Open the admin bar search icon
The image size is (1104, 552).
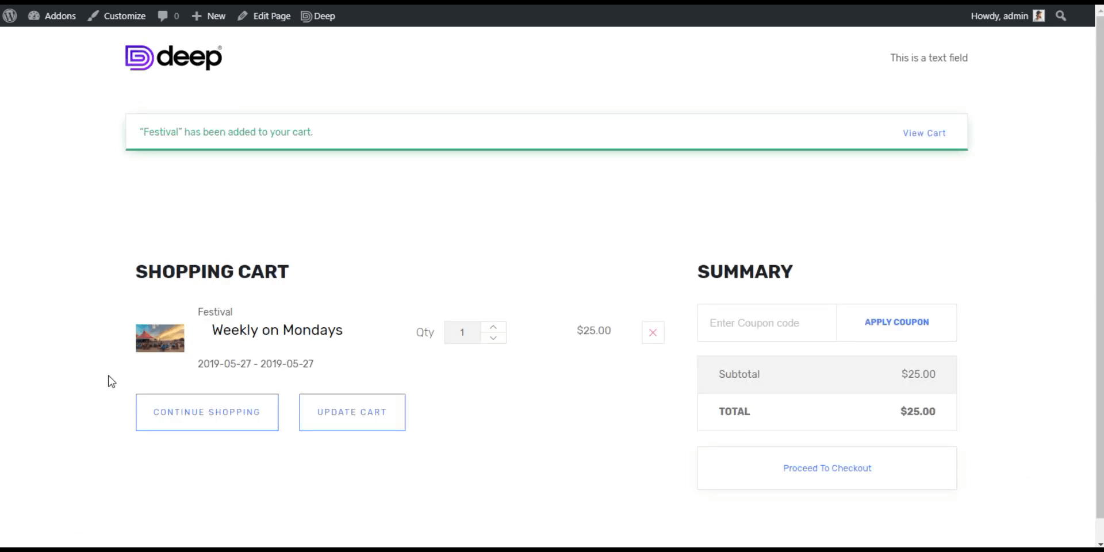(1061, 16)
